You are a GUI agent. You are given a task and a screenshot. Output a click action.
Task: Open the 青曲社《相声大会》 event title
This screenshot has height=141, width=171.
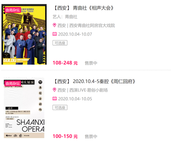click(84, 8)
